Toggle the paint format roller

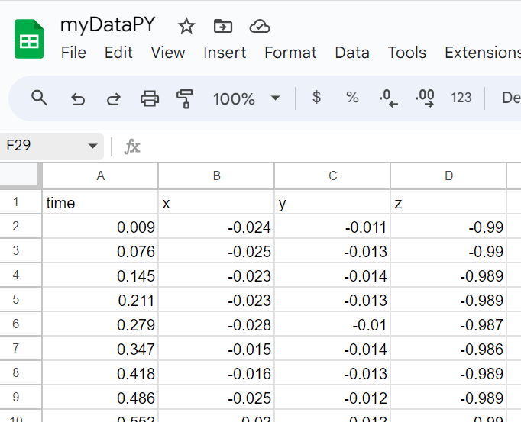pyautogui.click(x=185, y=98)
